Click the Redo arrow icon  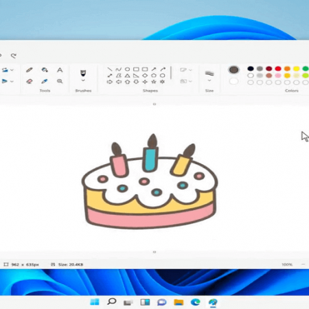coord(14,56)
